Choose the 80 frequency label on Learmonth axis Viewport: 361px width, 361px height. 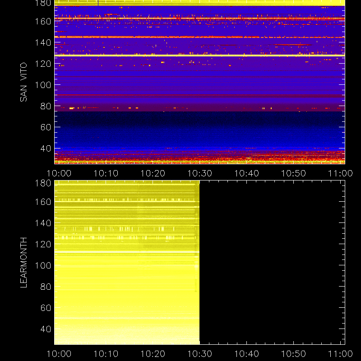pos(46,287)
